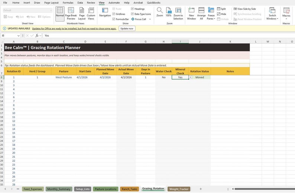Click the horizontal scroll left arrow
Image resolution: width=295 pixels, height=193 pixels.
tap(233, 189)
